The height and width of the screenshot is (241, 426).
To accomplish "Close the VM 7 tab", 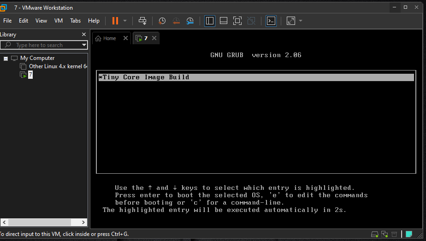I will tap(154, 38).
